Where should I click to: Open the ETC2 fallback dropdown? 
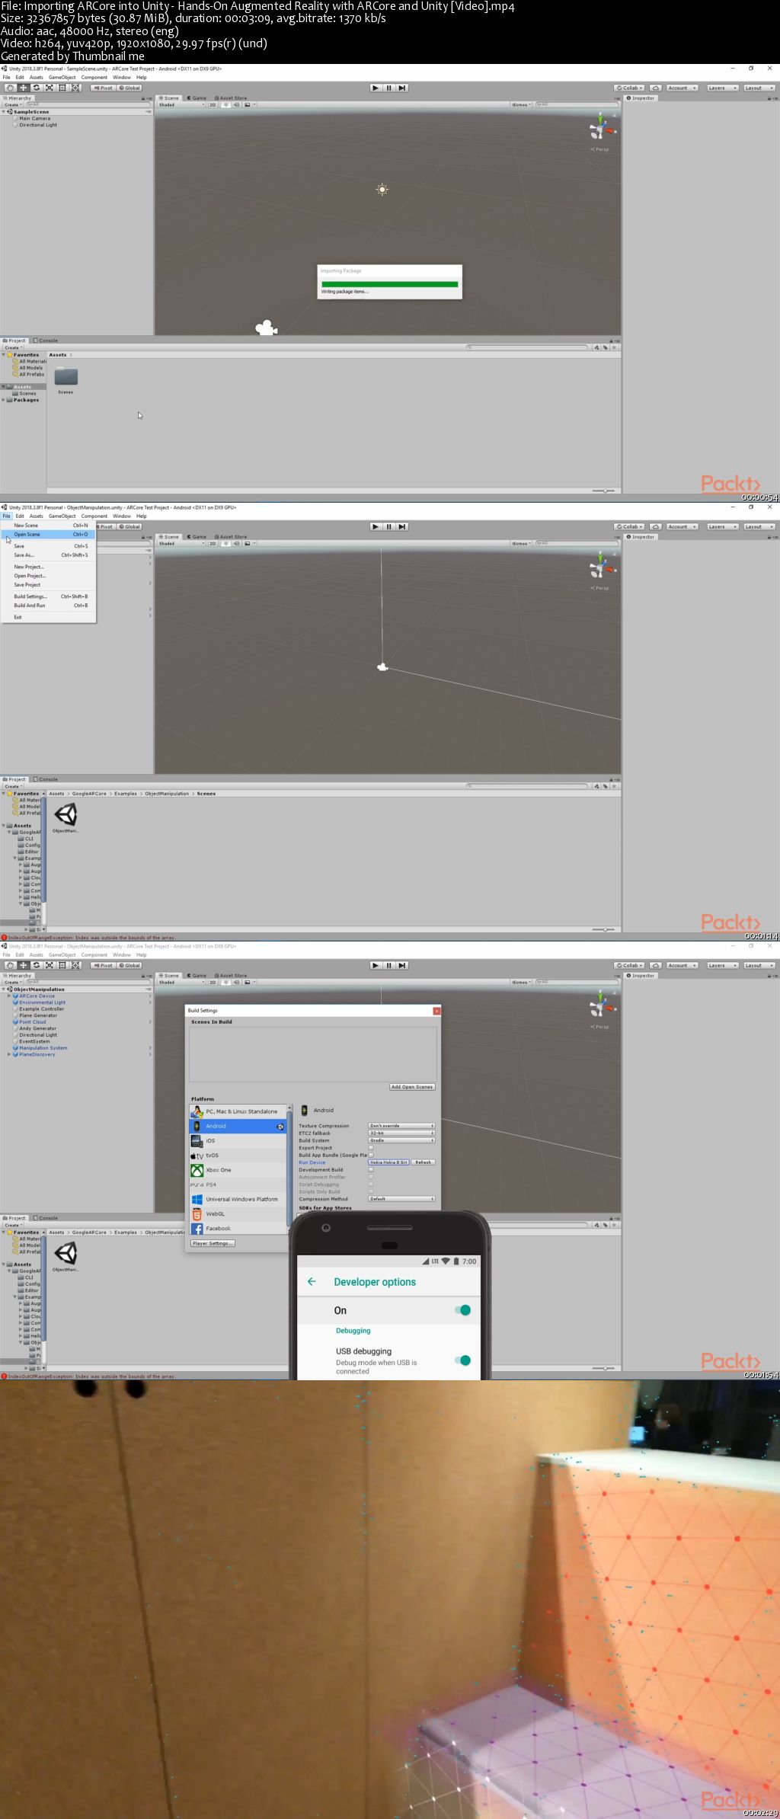[x=401, y=1133]
